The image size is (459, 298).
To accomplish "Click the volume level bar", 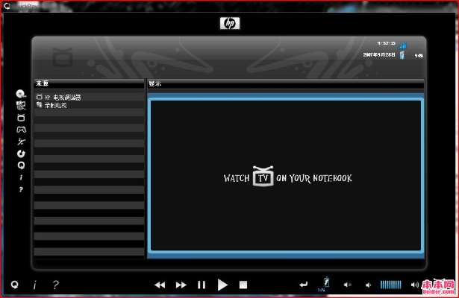I will pos(390,285).
